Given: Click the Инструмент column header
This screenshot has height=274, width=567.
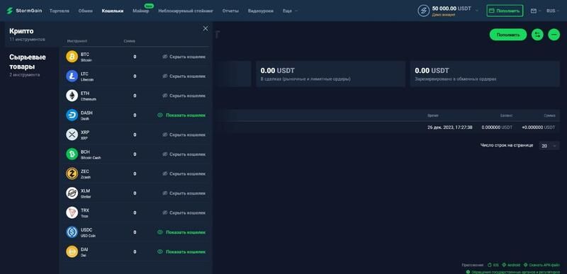Looking at the screenshot, I should [77, 41].
